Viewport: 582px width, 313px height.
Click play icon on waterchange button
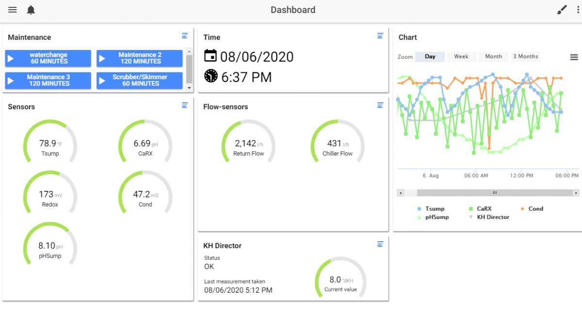(11, 58)
